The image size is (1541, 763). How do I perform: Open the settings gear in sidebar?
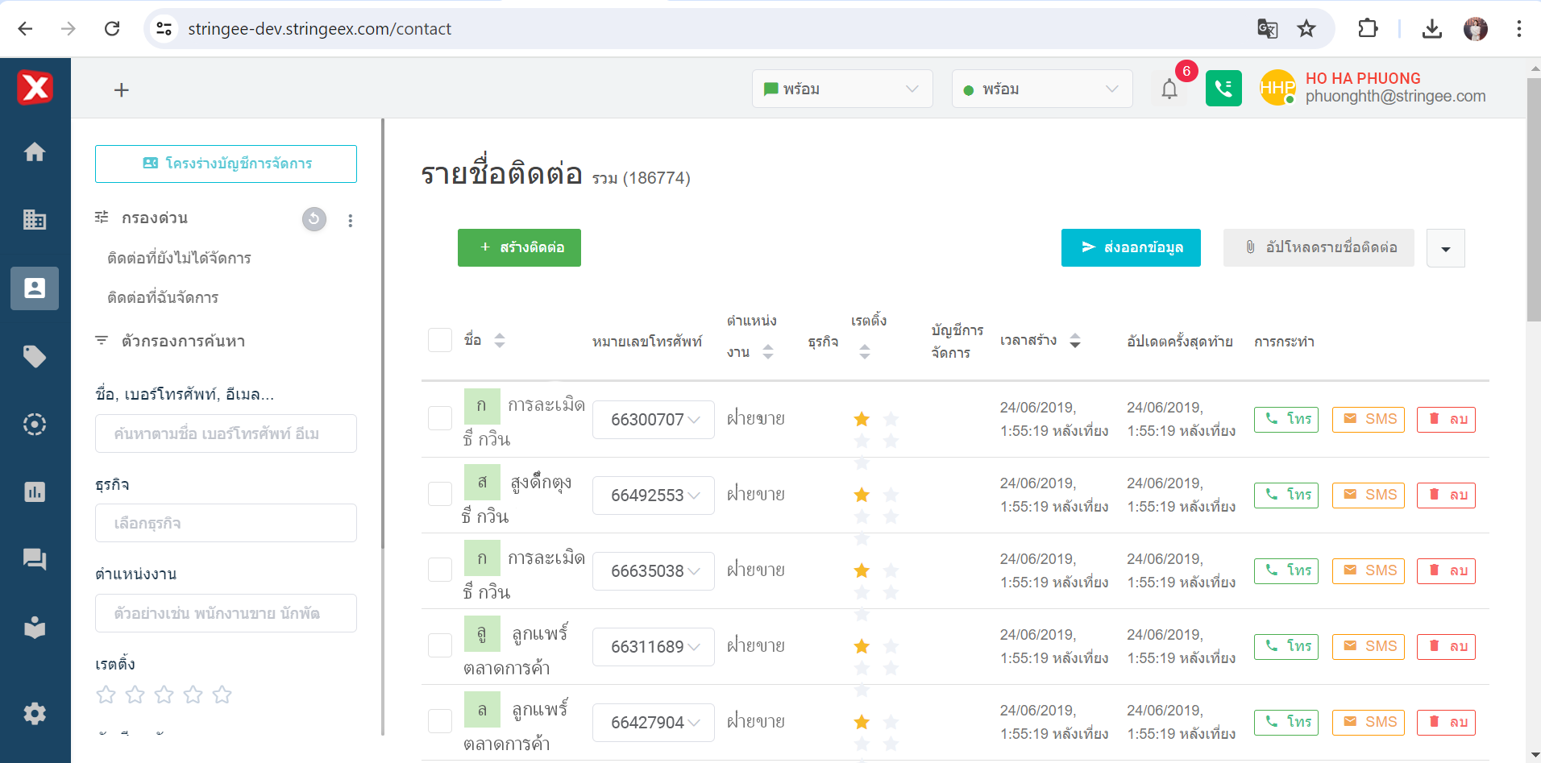35,714
